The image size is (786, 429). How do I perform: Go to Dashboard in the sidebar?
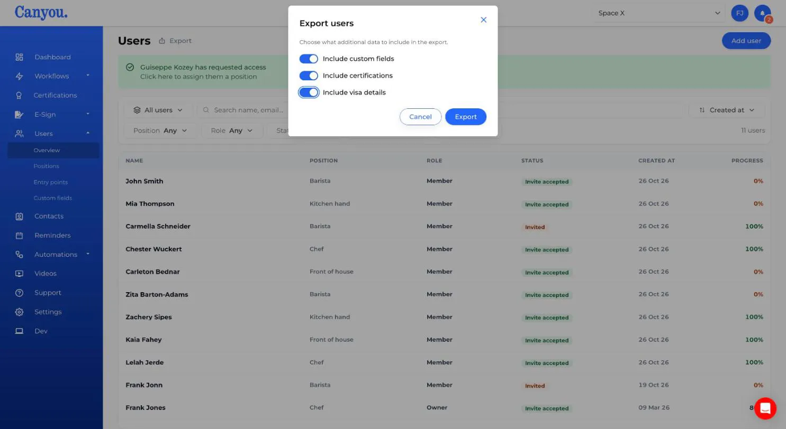pyautogui.click(x=52, y=57)
